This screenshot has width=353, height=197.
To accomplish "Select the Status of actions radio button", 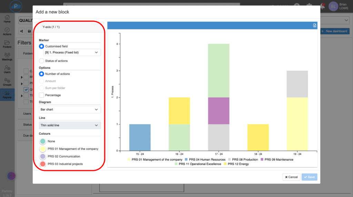I will pyautogui.click(x=41, y=61).
